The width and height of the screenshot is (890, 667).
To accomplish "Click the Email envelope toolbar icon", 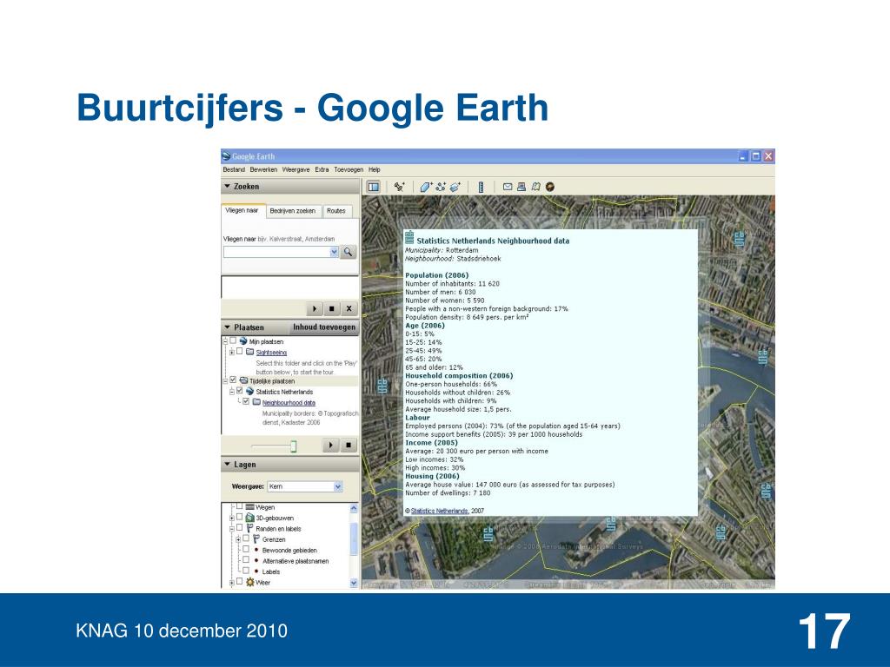I will pos(508,187).
